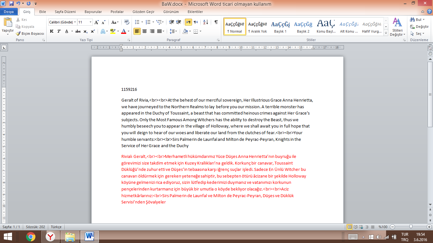
Task: Apply the Başlık 2 style
Action: 303,27
